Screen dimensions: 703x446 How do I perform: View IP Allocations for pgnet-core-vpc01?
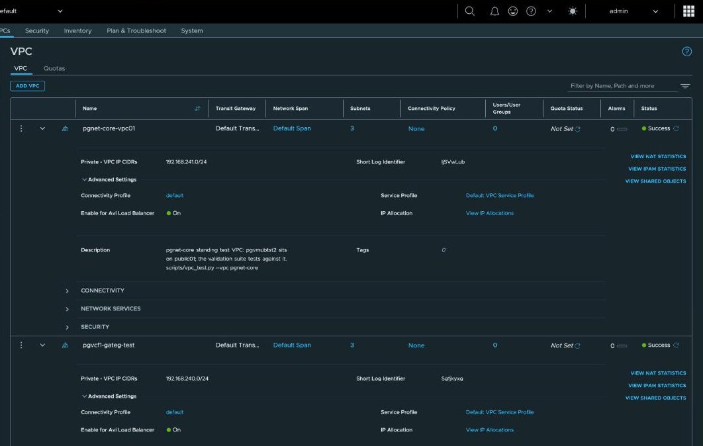(490, 213)
